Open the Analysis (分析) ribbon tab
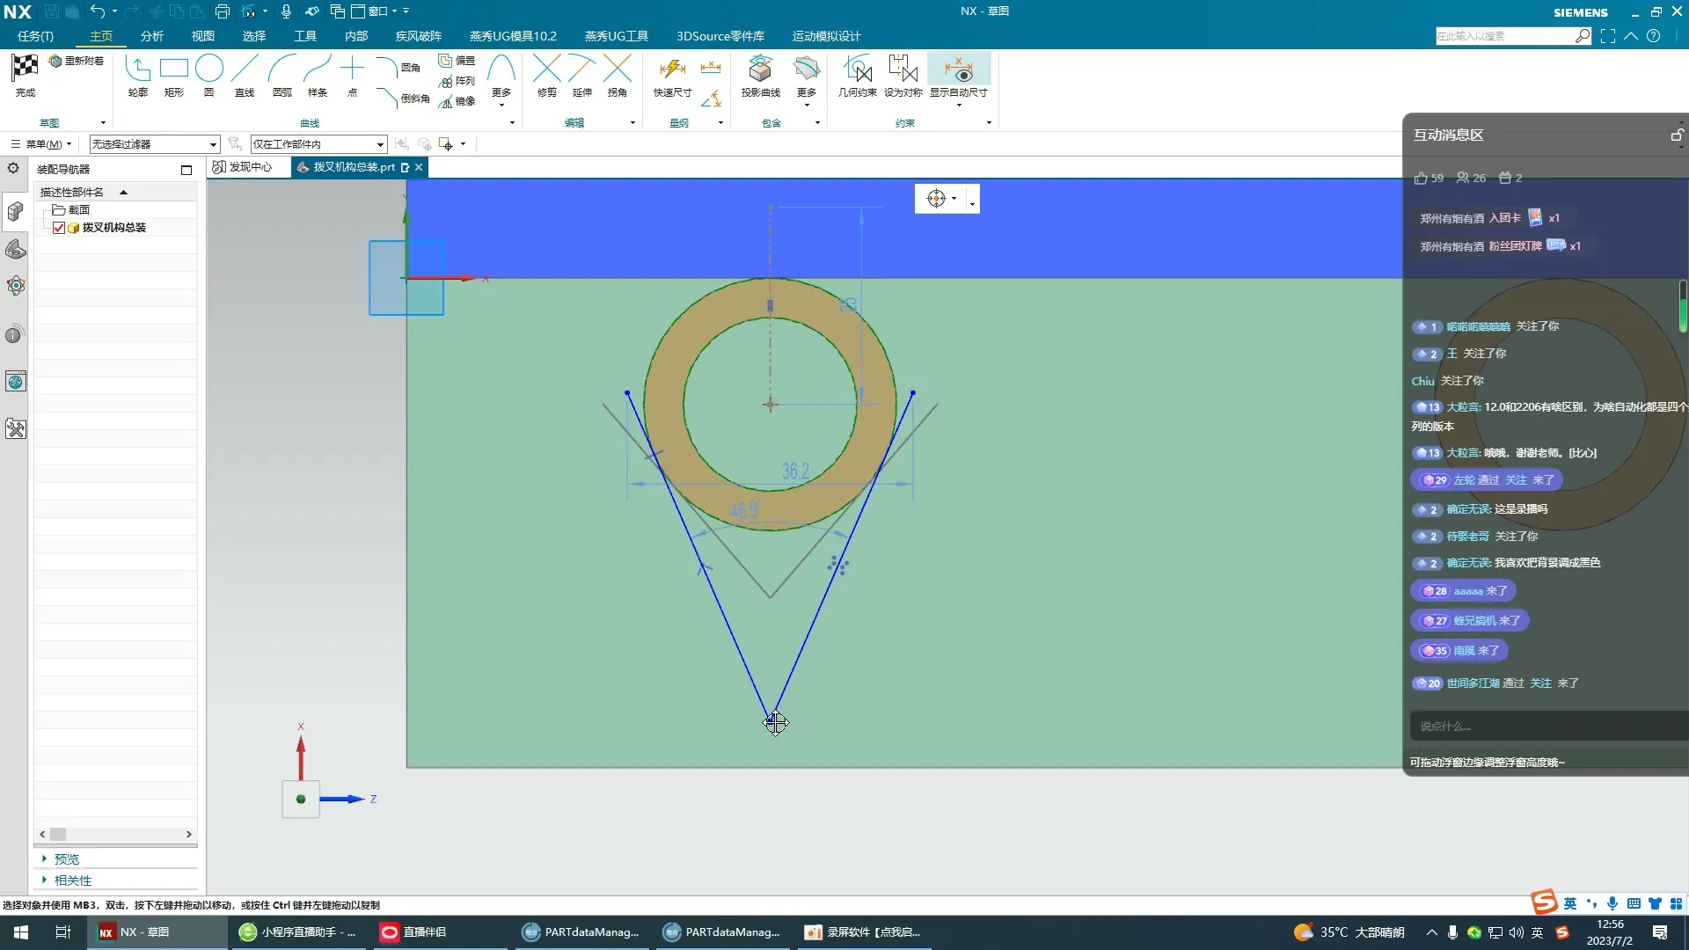The height and width of the screenshot is (950, 1689). 152,36
